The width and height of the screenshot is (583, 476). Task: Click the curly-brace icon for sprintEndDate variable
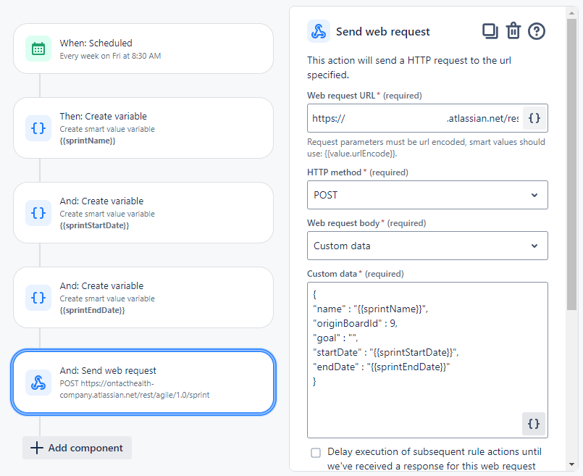point(38,298)
